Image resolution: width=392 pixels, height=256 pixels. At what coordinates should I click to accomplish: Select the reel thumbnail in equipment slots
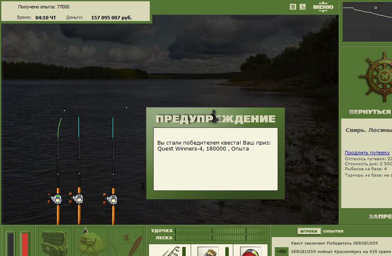tap(208, 251)
